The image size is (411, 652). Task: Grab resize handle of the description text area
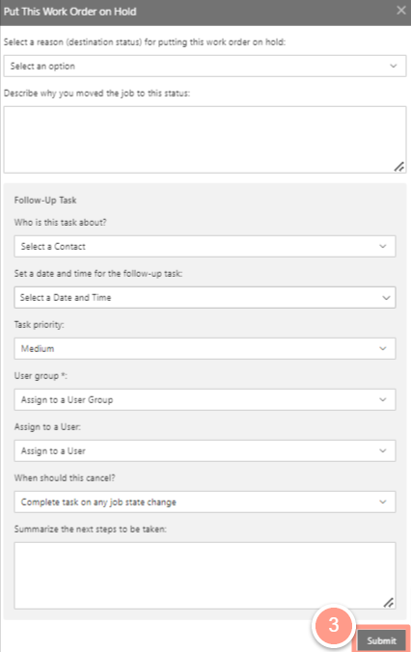(398, 167)
